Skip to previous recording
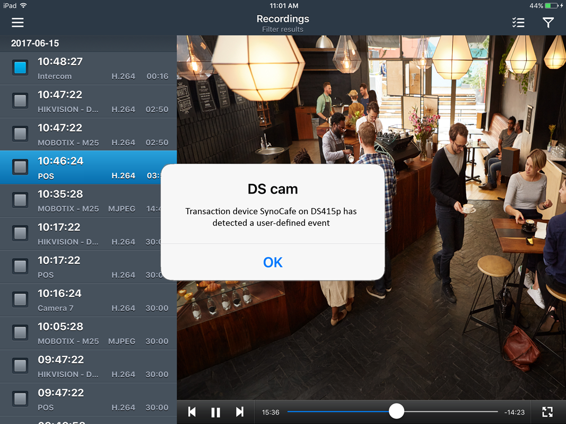This screenshot has width=566, height=424. (192, 412)
